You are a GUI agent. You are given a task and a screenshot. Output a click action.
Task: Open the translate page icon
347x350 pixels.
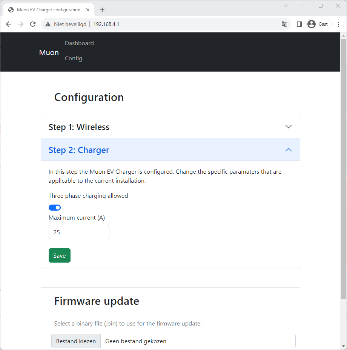[284, 24]
